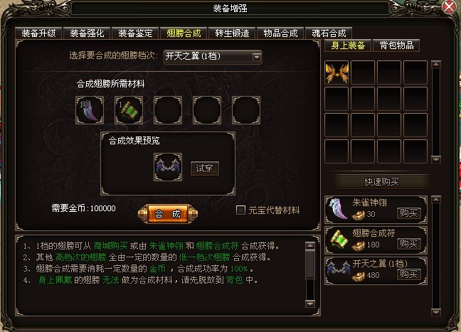Click the 试穿 try-on button
The image size is (461, 332).
(x=205, y=168)
